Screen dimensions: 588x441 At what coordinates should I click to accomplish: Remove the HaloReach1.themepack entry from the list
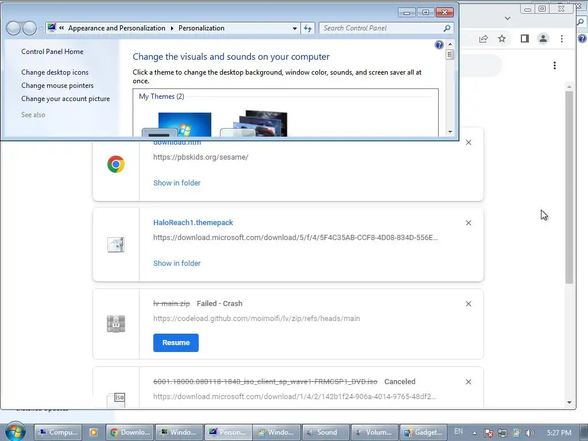coord(469,223)
